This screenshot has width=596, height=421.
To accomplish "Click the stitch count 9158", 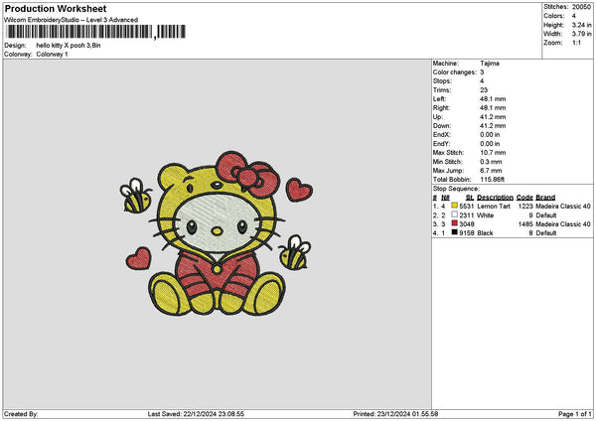I will click(467, 233).
